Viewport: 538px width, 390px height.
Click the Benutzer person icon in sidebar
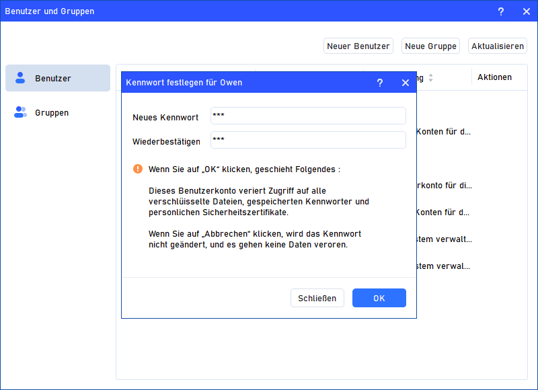(20, 78)
